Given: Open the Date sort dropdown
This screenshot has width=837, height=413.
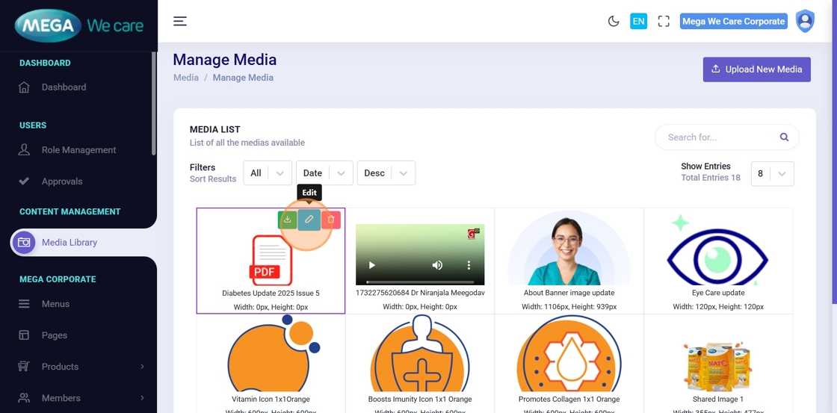Looking at the screenshot, I should click(324, 173).
